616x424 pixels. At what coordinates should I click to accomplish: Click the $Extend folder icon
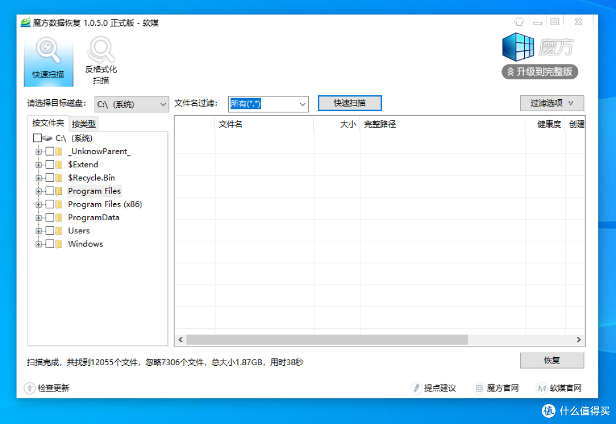click(x=59, y=165)
